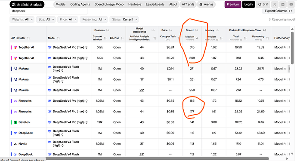Image resolution: width=297 pixels, height=161 pixels.
Task: Sort by Reasoning Time arrows
Action: [x=267, y=38]
